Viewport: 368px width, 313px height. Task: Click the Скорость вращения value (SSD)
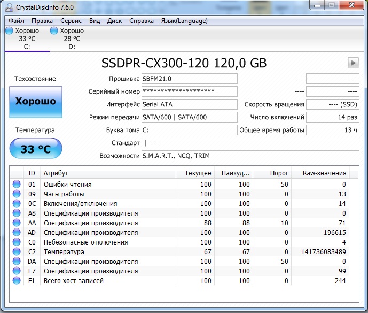(x=333, y=104)
